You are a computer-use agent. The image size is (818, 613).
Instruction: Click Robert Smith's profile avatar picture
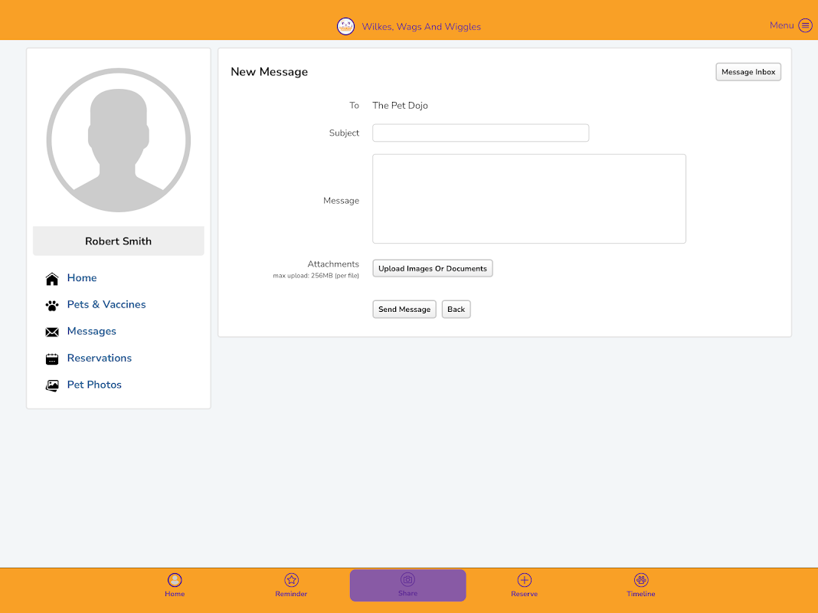pos(119,139)
